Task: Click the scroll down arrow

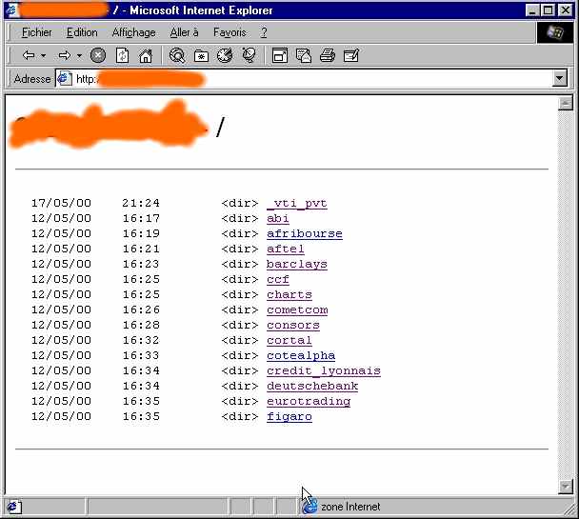Action: [566, 487]
